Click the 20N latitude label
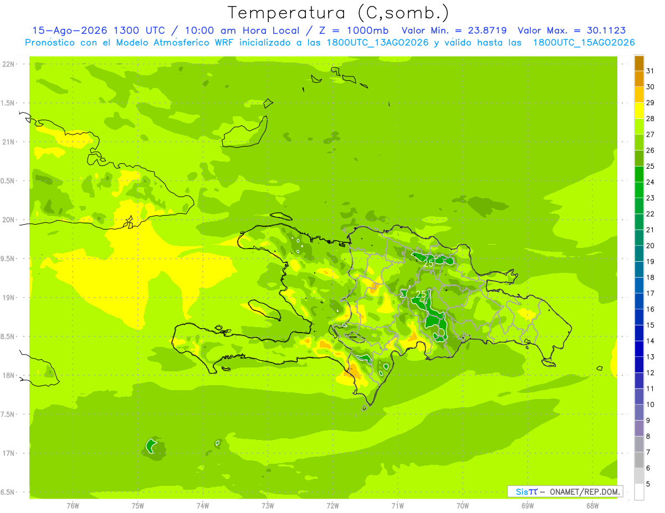The width and height of the screenshot is (665, 513). (9, 220)
